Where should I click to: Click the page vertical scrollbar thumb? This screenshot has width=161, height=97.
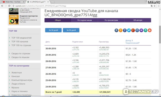[x=160, y=34]
